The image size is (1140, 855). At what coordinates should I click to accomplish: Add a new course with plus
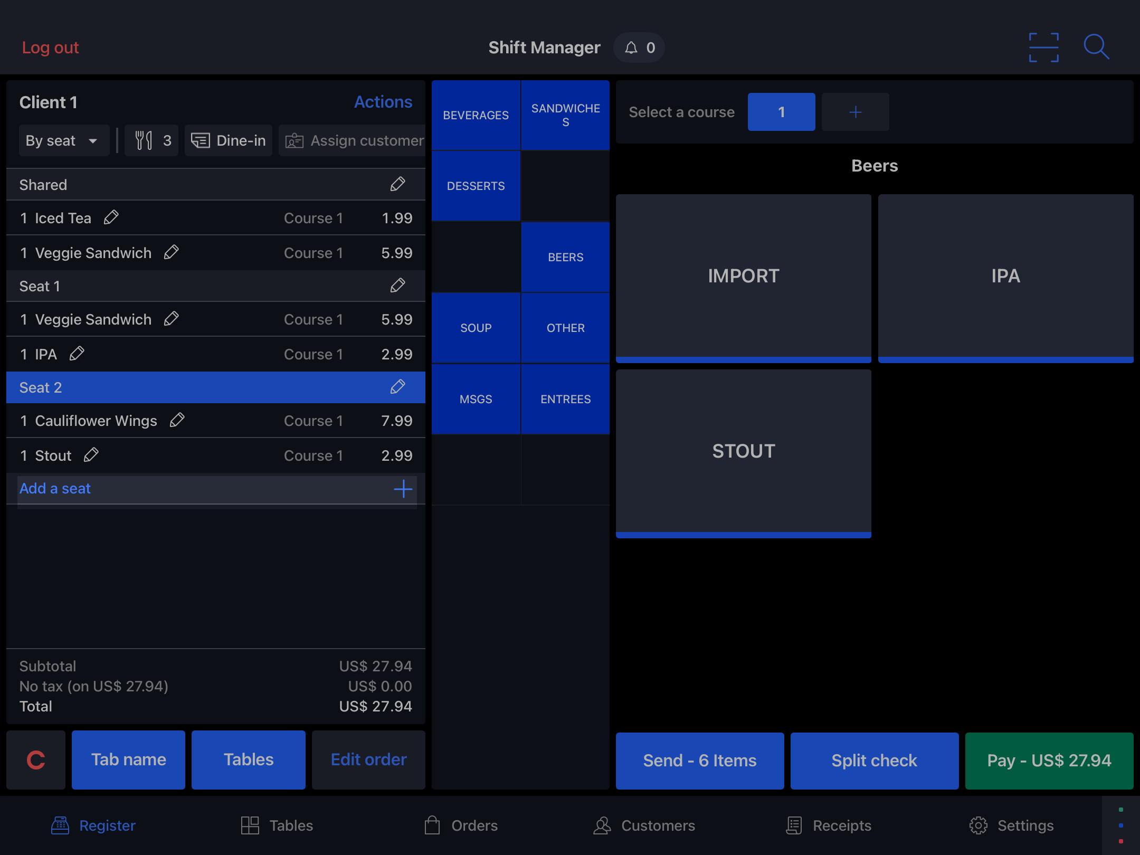854,112
